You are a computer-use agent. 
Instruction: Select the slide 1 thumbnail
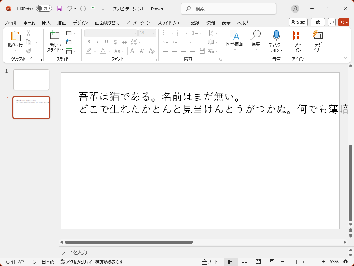(31, 80)
